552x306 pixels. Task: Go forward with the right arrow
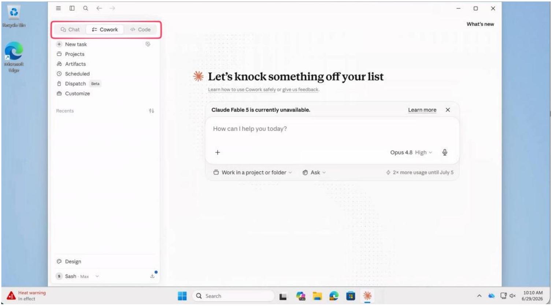point(112,8)
